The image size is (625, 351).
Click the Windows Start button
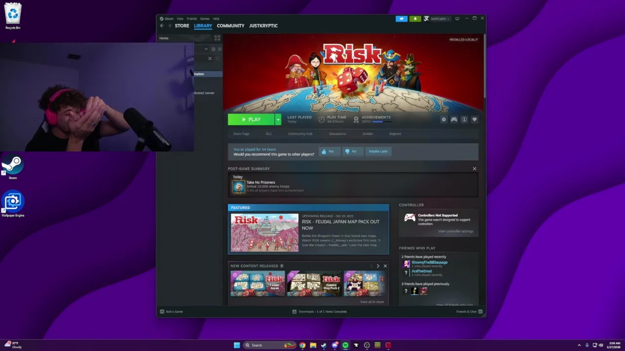237,345
